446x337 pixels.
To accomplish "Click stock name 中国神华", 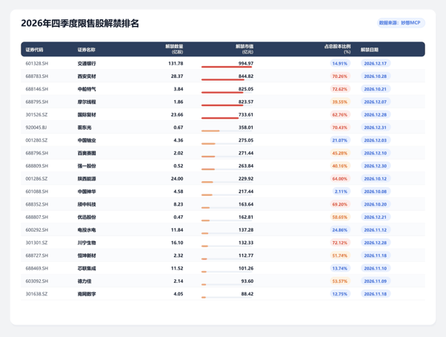I will tap(87, 192).
